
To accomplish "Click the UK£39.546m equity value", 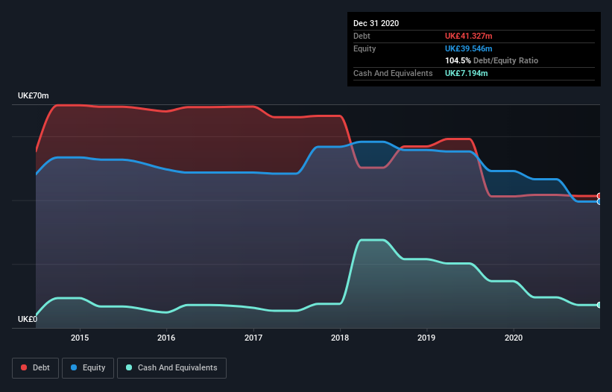I will tap(468, 48).
